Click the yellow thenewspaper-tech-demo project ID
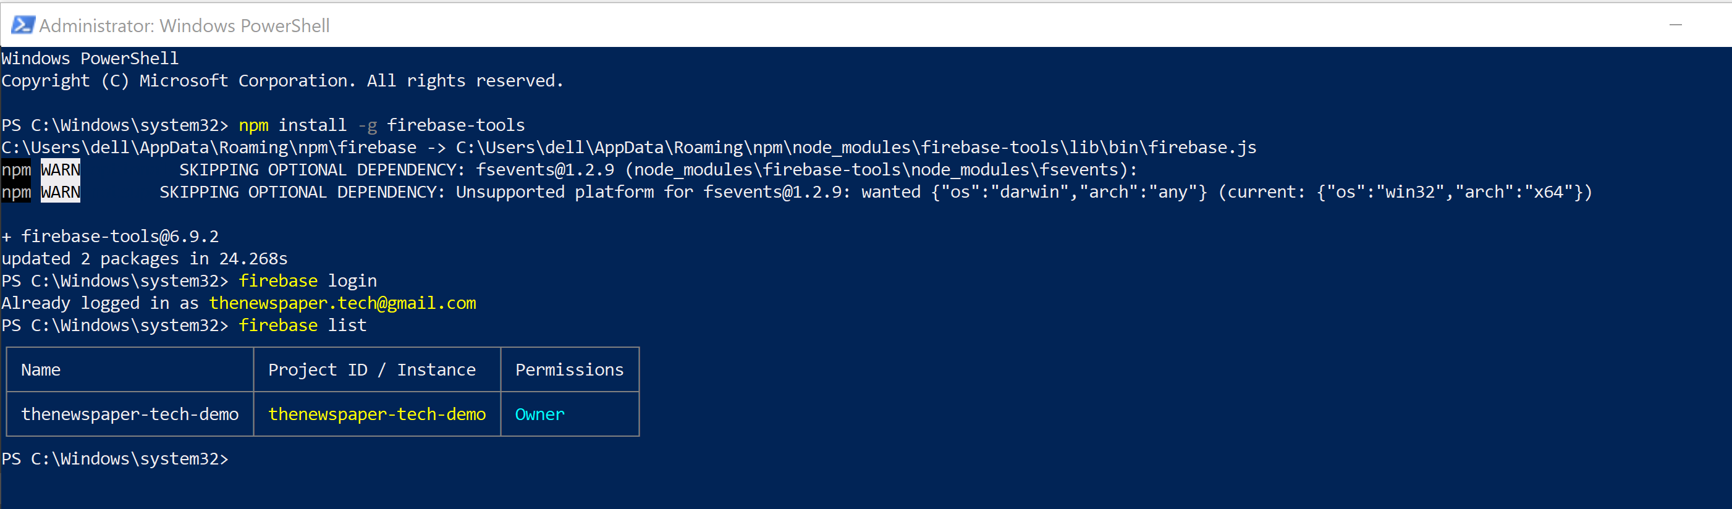The image size is (1732, 509). pos(377,414)
